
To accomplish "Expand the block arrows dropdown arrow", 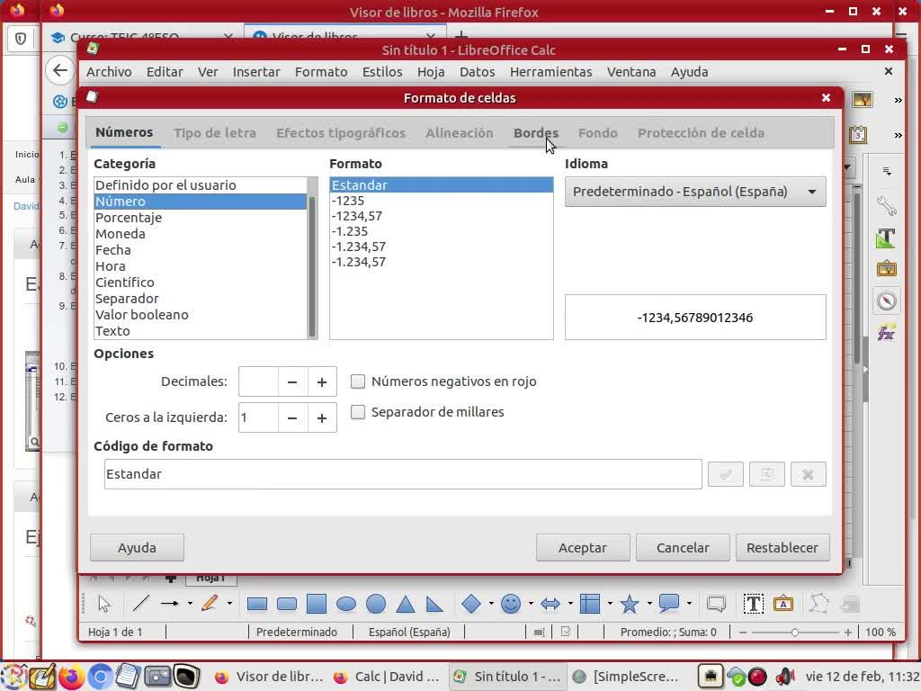I will 569,604.
